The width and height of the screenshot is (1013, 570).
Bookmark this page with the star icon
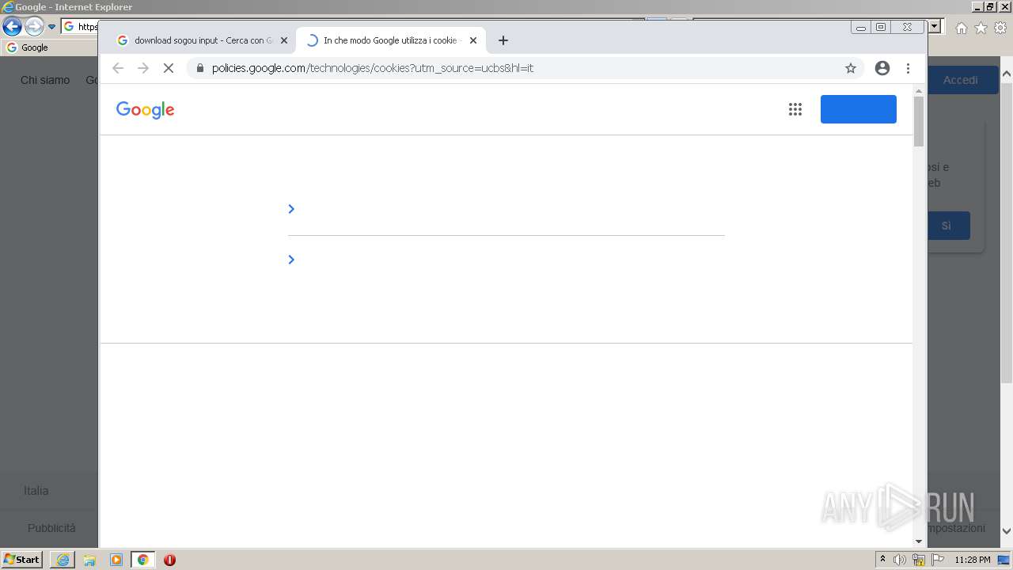851,68
